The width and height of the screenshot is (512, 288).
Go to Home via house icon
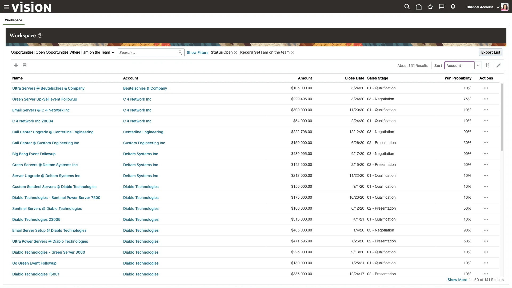click(419, 7)
